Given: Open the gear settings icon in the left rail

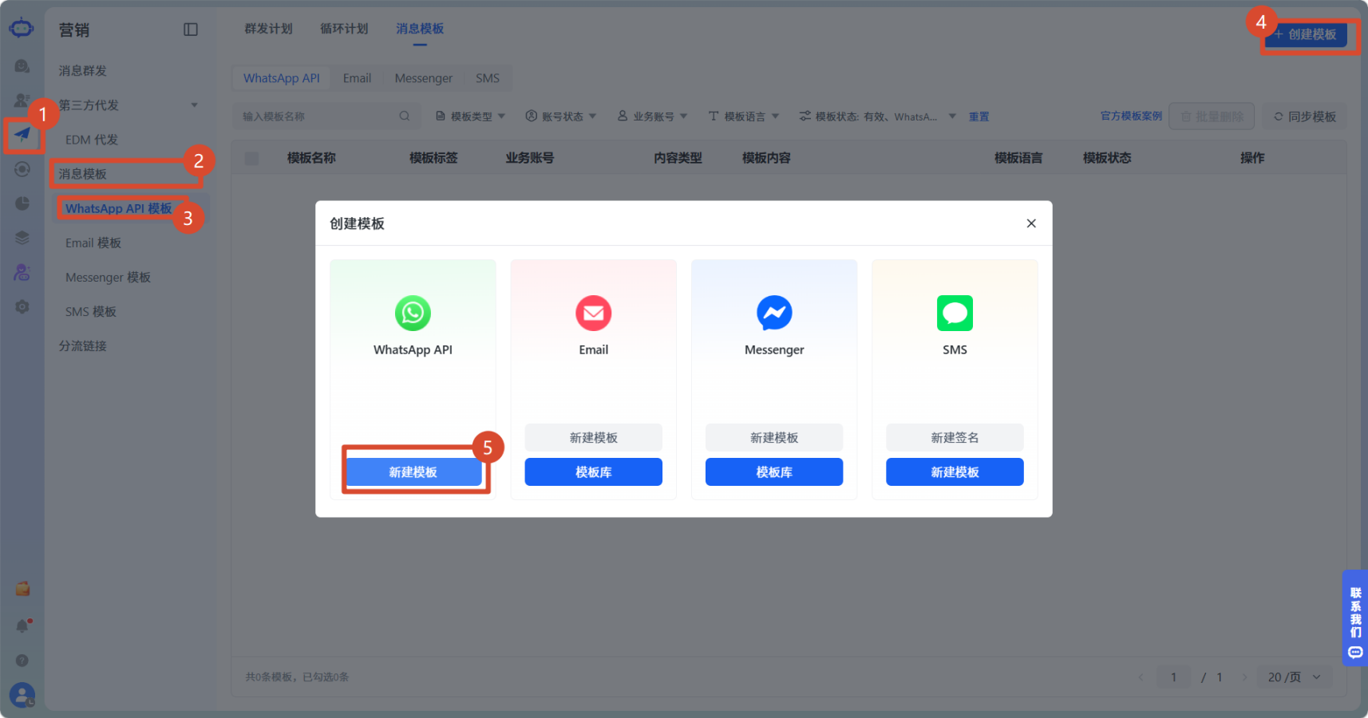Looking at the screenshot, I should pyautogui.click(x=22, y=306).
